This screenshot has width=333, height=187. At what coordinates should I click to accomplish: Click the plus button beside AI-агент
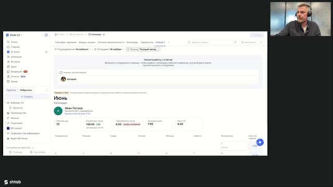[46, 52]
